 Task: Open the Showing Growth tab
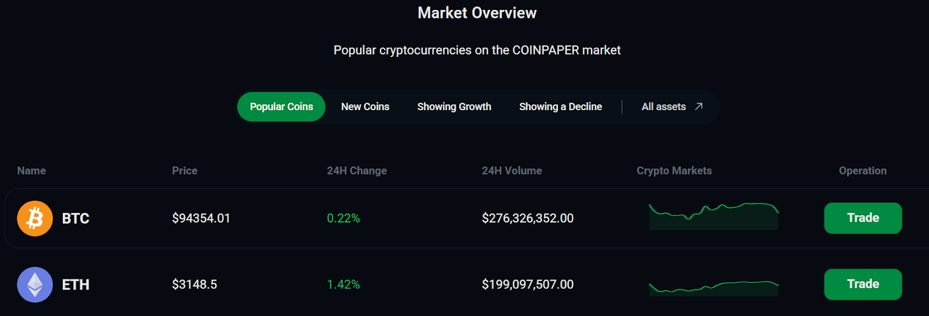pos(454,107)
